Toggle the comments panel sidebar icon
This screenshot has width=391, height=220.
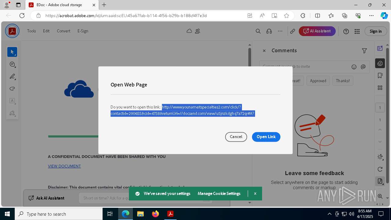pos(380,63)
